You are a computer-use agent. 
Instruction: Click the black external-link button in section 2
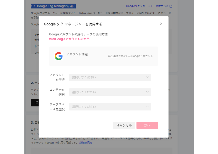tap(35, 103)
